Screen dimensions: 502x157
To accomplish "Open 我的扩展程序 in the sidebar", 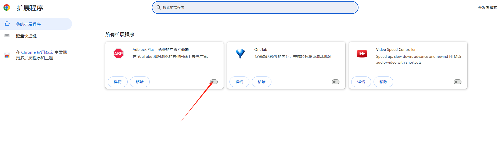I will tap(36, 24).
